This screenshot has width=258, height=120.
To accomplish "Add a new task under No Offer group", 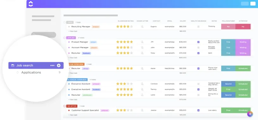I will (x=73, y=115).
